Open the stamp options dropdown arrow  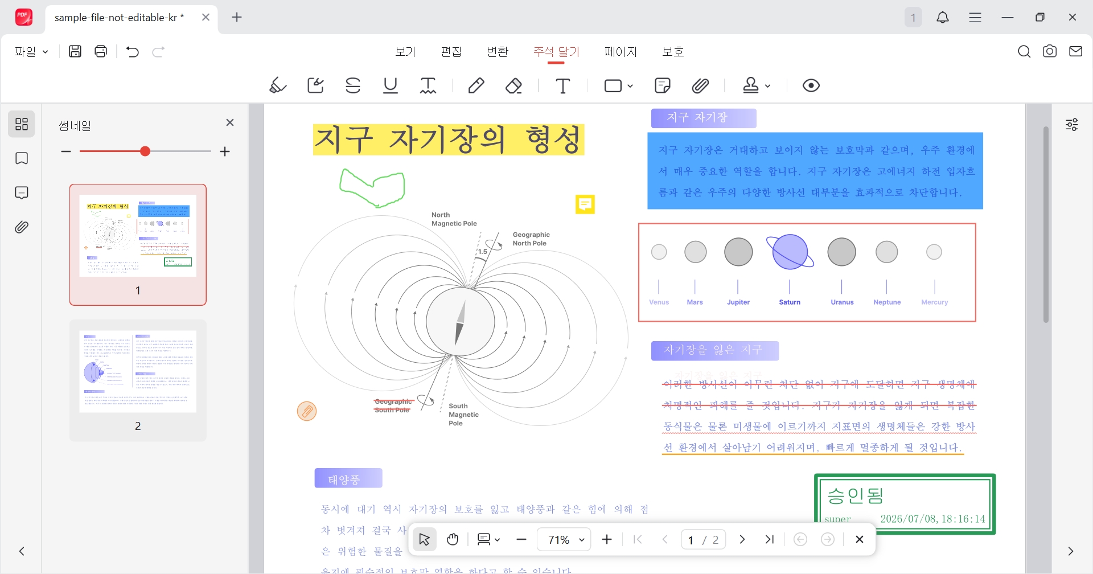768,86
